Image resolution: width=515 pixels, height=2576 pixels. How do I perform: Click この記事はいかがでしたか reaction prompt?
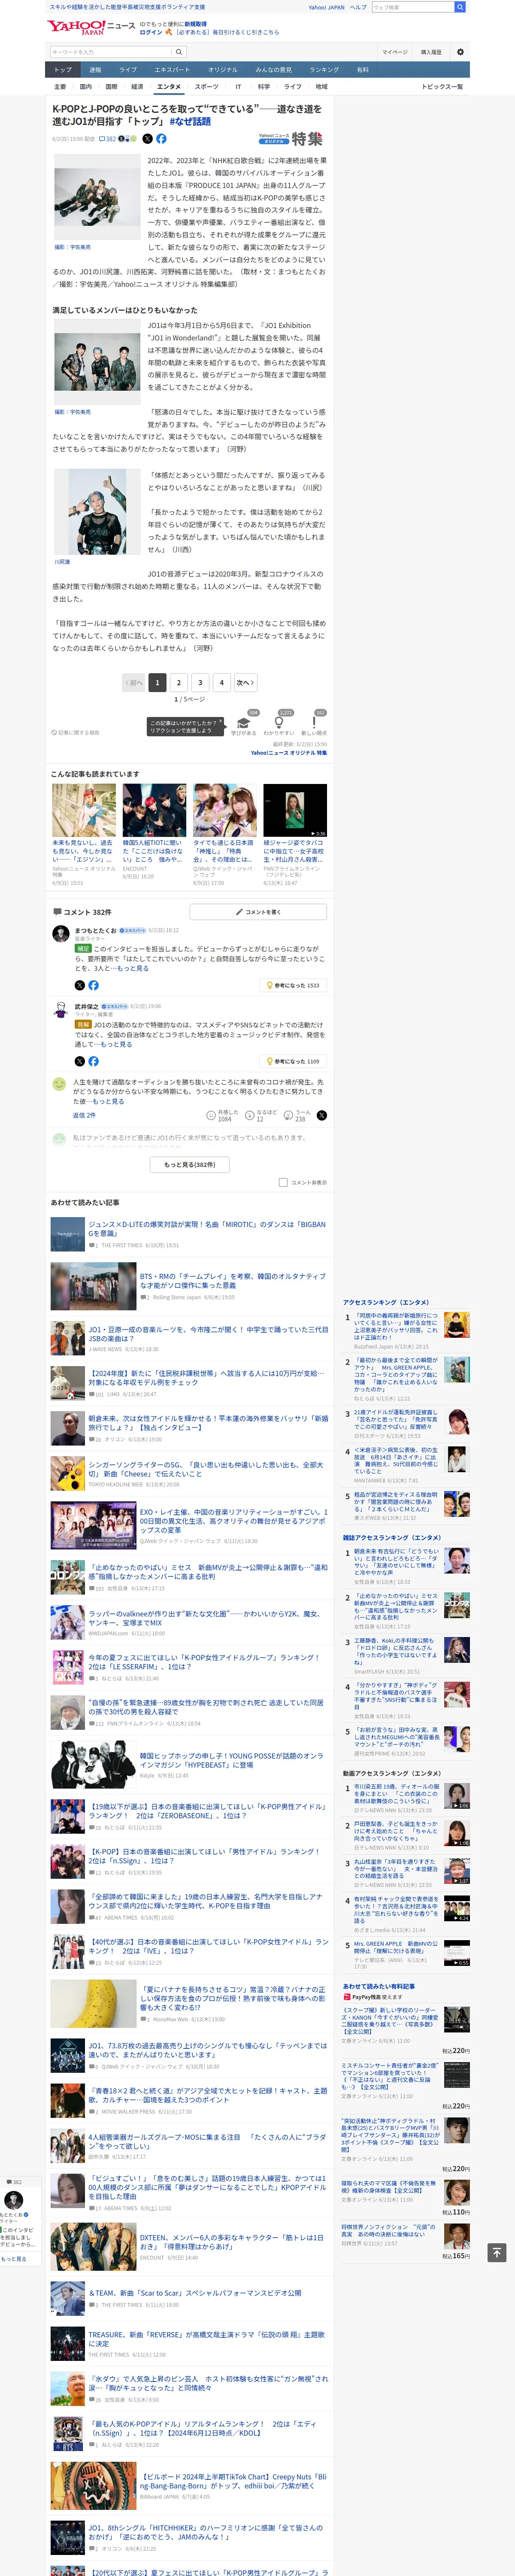[185, 726]
